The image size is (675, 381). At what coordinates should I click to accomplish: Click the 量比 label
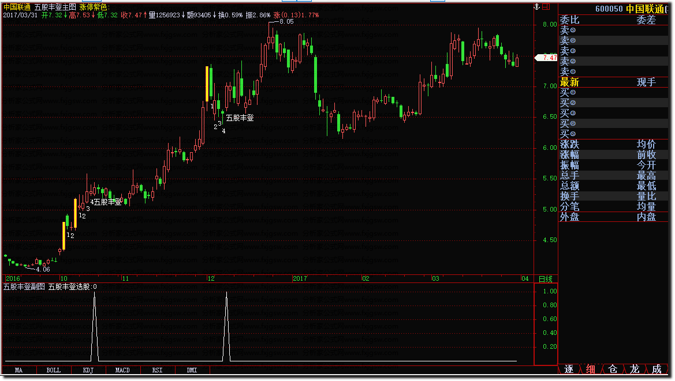click(646, 197)
